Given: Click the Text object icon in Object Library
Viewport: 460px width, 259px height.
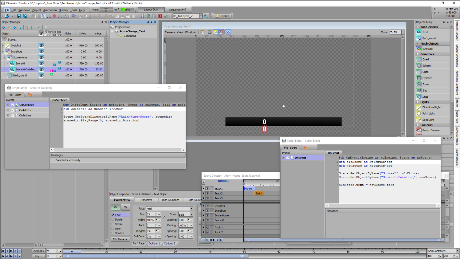Looking at the screenshot, I should pyautogui.click(x=419, y=32).
